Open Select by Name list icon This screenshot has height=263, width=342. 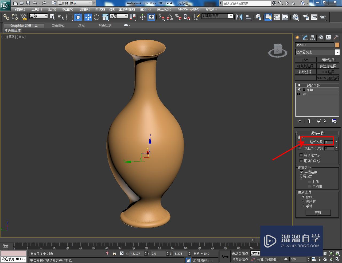(61, 17)
